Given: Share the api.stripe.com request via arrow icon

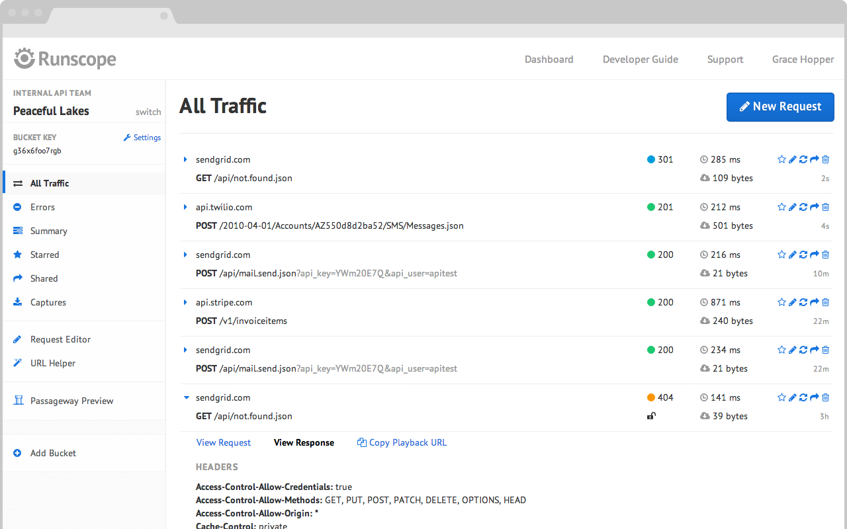Looking at the screenshot, I should click(815, 302).
